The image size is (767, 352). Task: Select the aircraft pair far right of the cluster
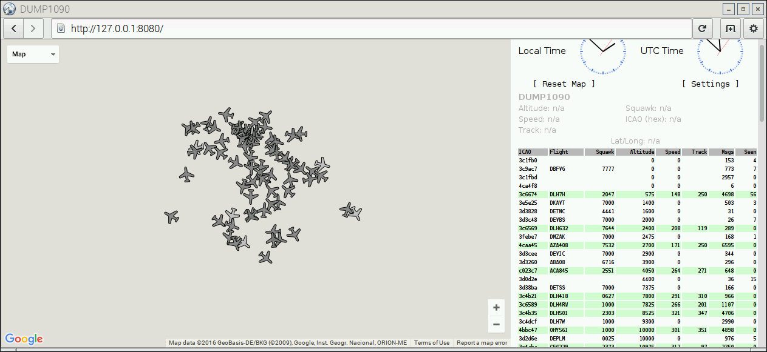point(351,211)
